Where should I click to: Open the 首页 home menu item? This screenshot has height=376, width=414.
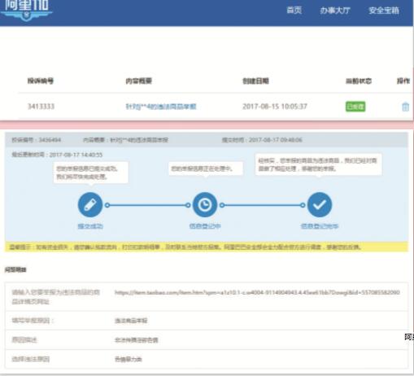click(x=294, y=11)
